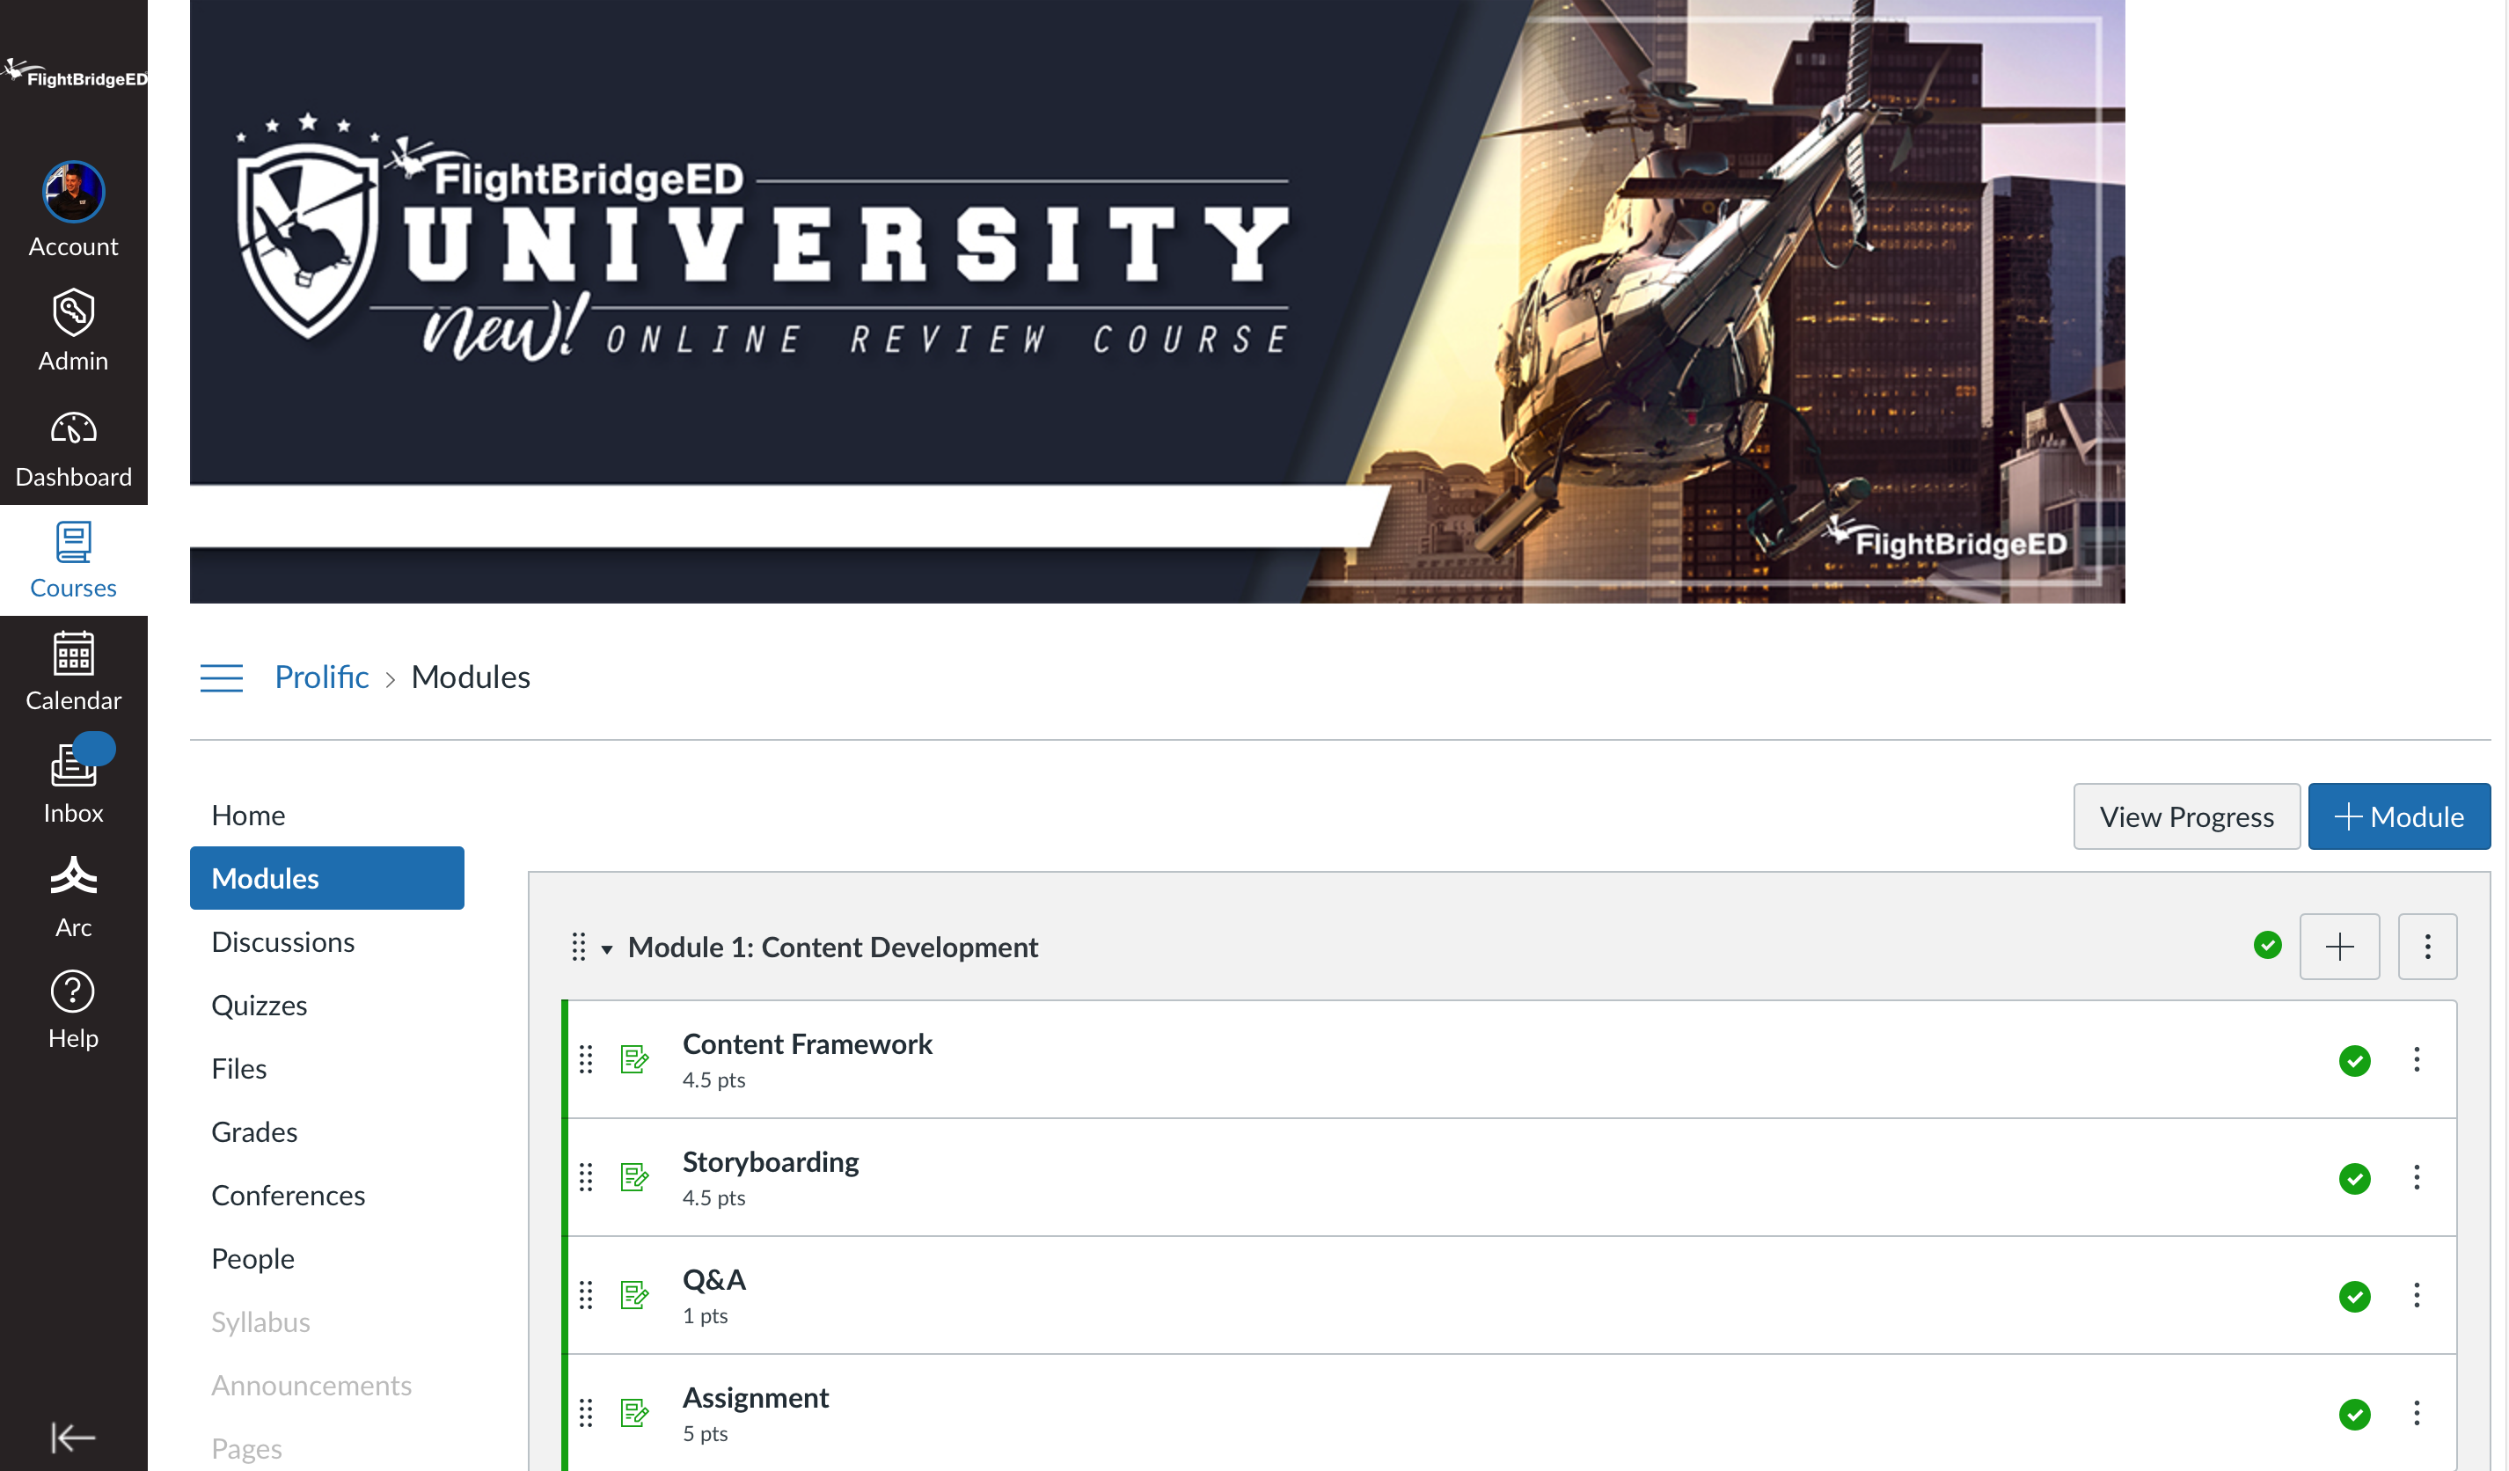Viewport: 2509px width, 1471px height.
Task: Click the View Progress button
Action: point(2186,816)
